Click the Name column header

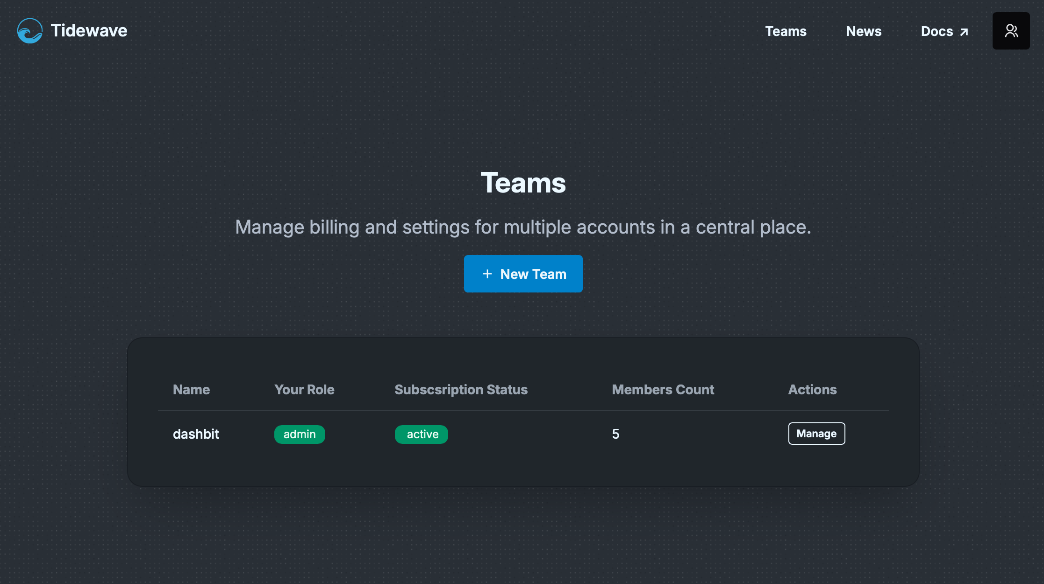[191, 390]
